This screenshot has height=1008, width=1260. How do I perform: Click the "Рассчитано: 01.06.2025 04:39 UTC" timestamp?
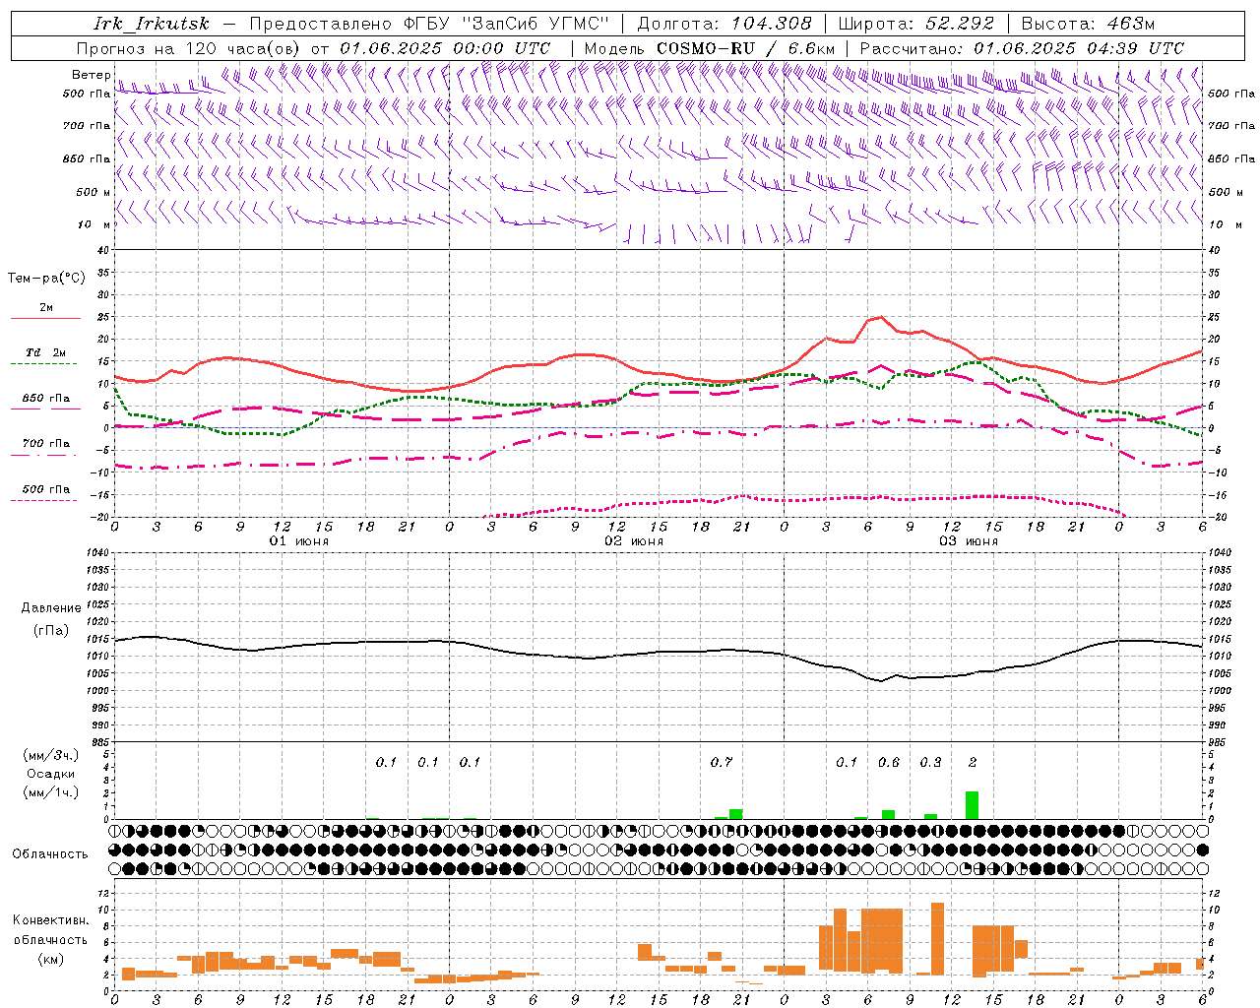[x=1022, y=48]
